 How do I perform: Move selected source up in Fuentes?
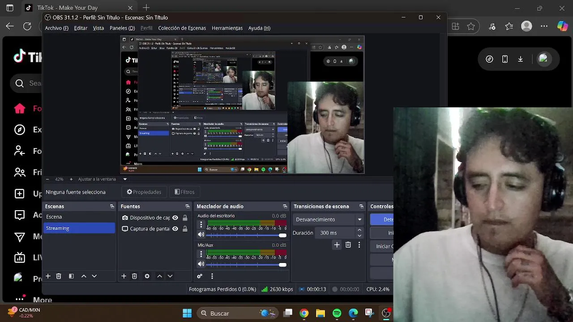(x=159, y=276)
